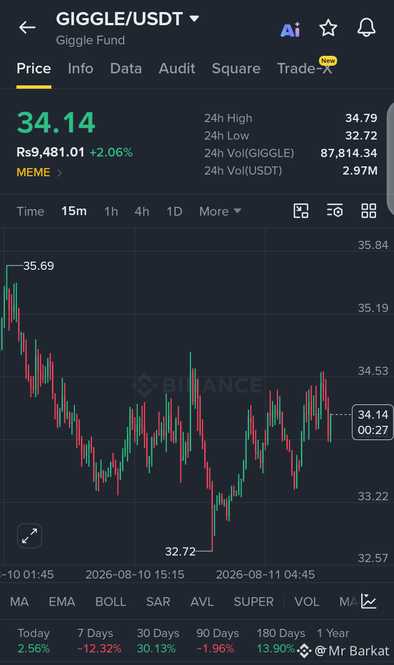Open the Trade-X tab
The height and width of the screenshot is (665, 394).
coord(305,68)
